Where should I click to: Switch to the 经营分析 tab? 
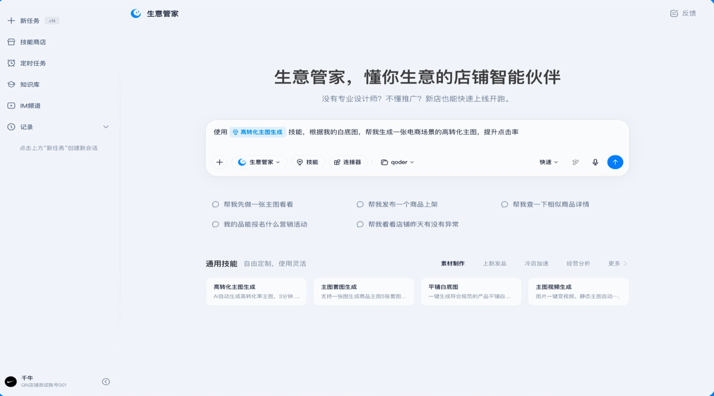pyautogui.click(x=578, y=264)
